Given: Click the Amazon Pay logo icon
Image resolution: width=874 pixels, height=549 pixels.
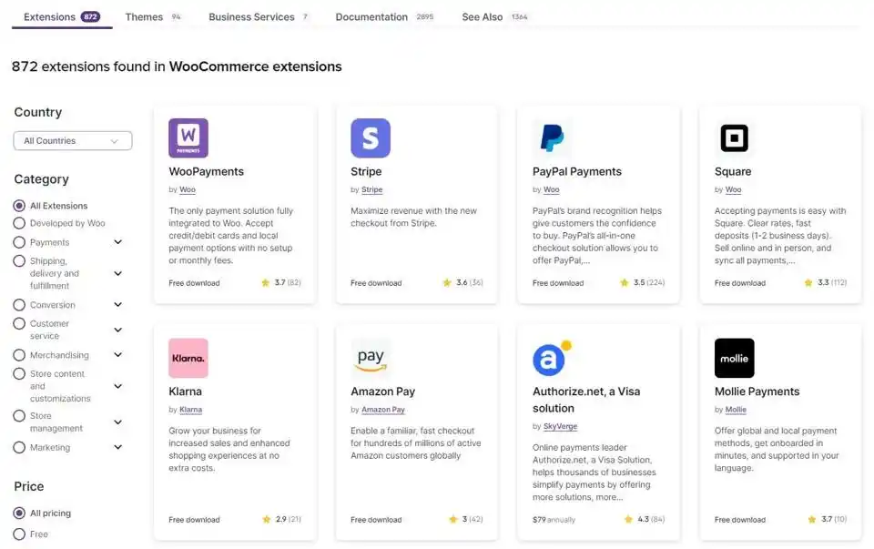Looking at the screenshot, I should pyautogui.click(x=371, y=358).
